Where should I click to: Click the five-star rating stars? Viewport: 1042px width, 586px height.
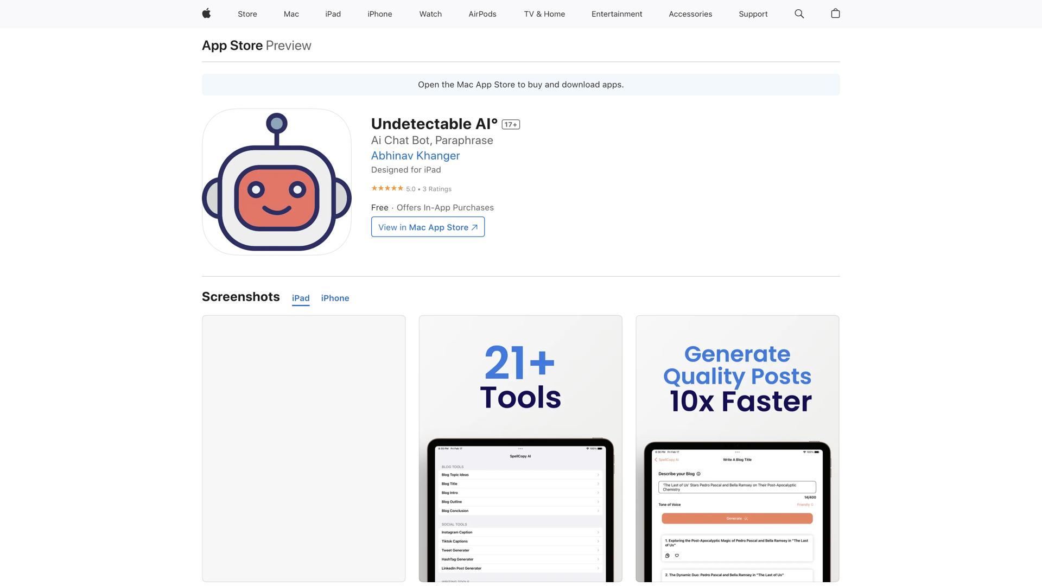coord(387,188)
